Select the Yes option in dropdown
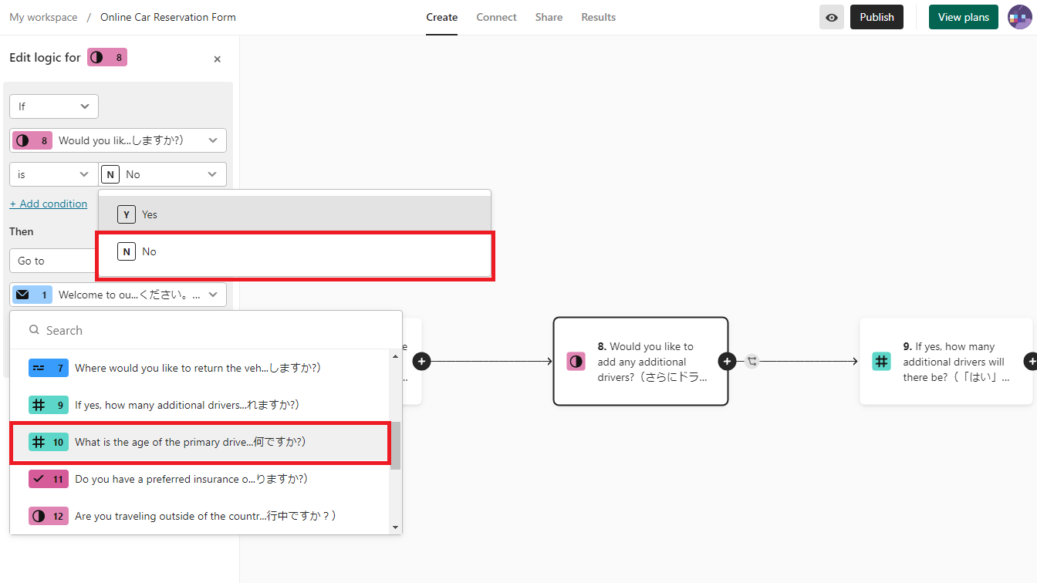Image resolution: width=1037 pixels, height=583 pixels. [294, 214]
